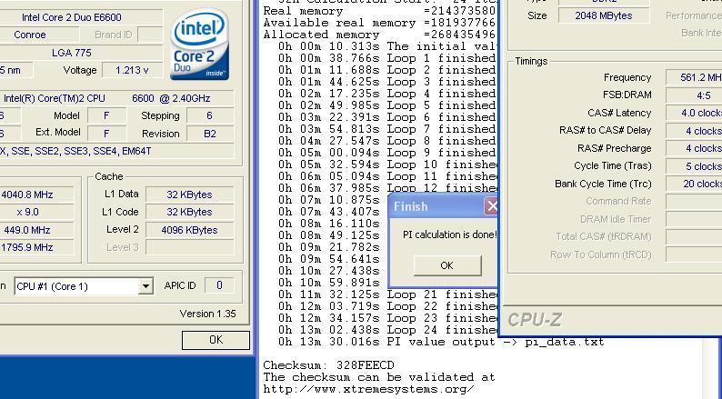Screen dimensions: 722x399
Task: Click the FSB:DRAM 4:5 value
Action: click(x=694, y=95)
